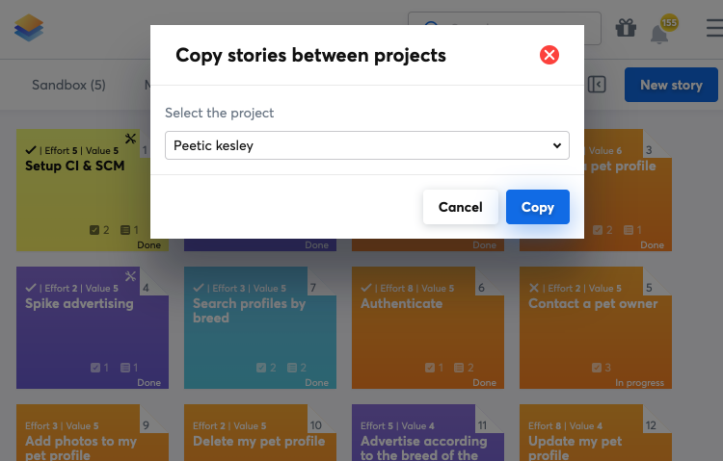The height and width of the screenshot is (461, 723).
Task: Click tasks checkbox icon on Authenticate card
Action: (430, 368)
